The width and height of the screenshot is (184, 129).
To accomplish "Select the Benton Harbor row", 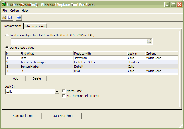I will (30, 67).
